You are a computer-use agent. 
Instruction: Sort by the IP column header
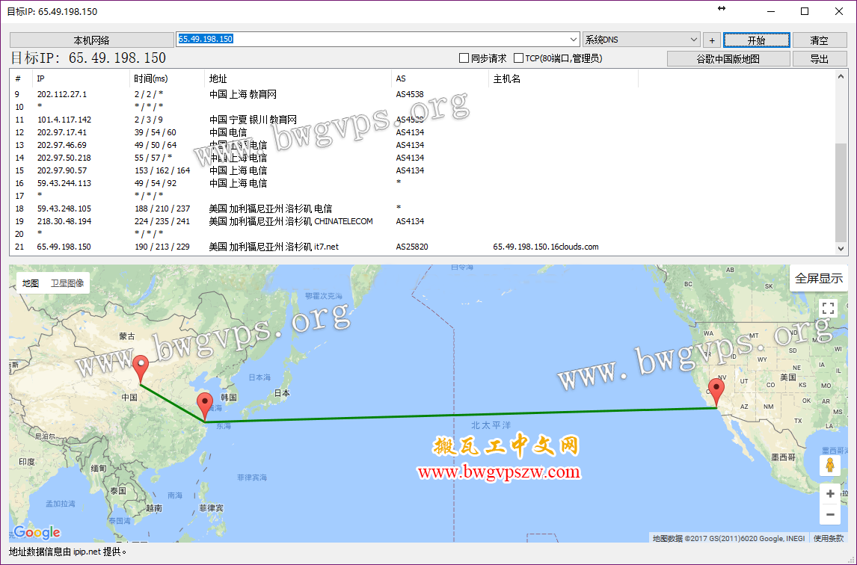81,78
